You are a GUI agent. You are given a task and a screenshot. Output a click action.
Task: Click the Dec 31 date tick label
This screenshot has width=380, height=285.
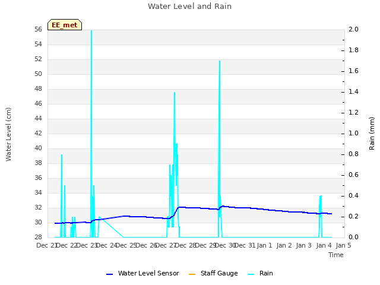click(245, 245)
